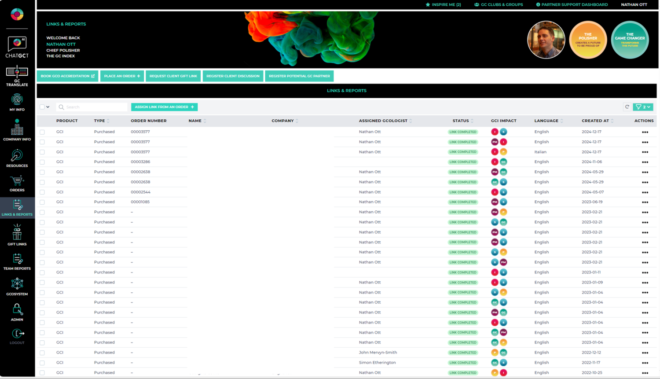The width and height of the screenshot is (660, 379).
Task: Select the row checkbox dated 2024-05-07
Action: (42, 192)
